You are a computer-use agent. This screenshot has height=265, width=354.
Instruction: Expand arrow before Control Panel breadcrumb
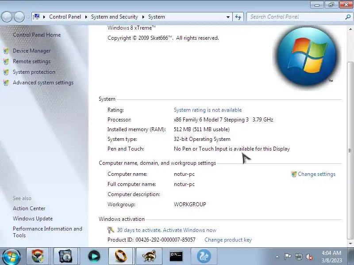pos(44,17)
